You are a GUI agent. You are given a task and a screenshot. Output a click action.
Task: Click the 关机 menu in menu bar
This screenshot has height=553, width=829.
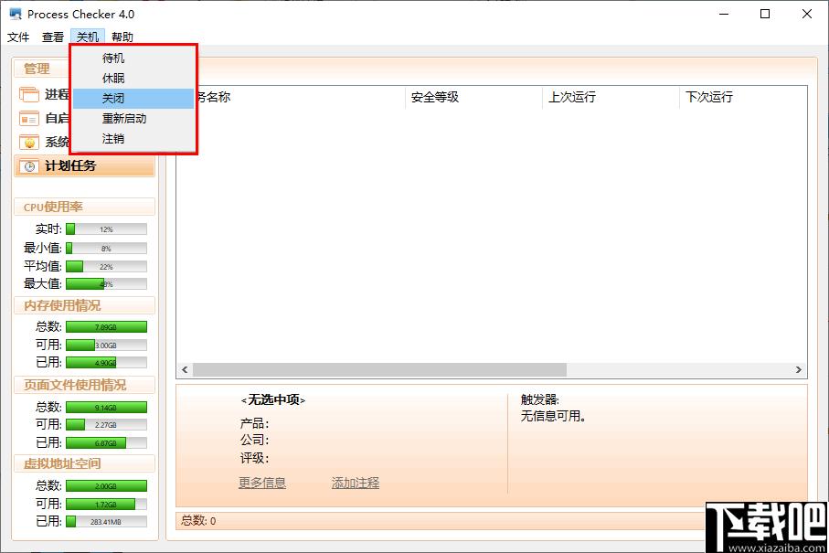88,37
